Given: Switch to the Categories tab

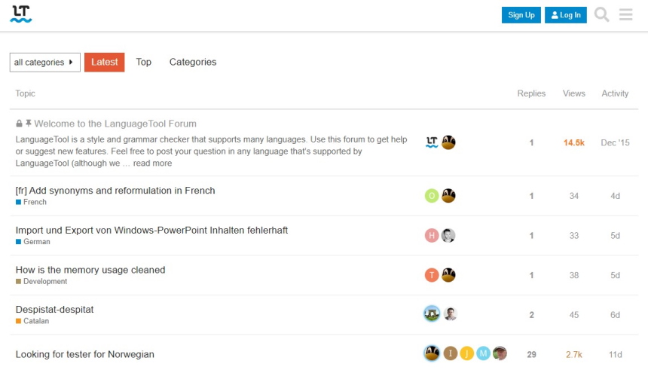Looking at the screenshot, I should (193, 62).
